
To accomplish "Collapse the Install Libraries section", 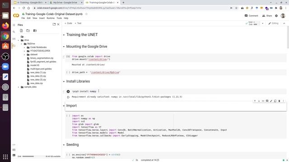I will [x=64, y=81].
